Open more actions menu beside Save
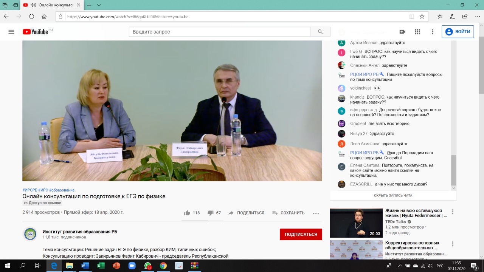 [x=316, y=213]
